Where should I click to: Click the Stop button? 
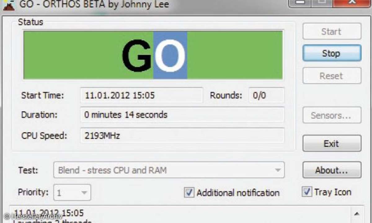point(332,53)
